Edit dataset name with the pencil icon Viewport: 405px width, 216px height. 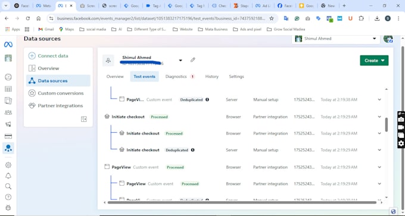[x=193, y=60]
